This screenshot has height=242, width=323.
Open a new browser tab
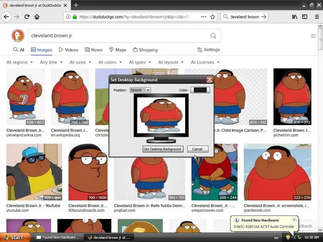pyautogui.click(x=76, y=5)
